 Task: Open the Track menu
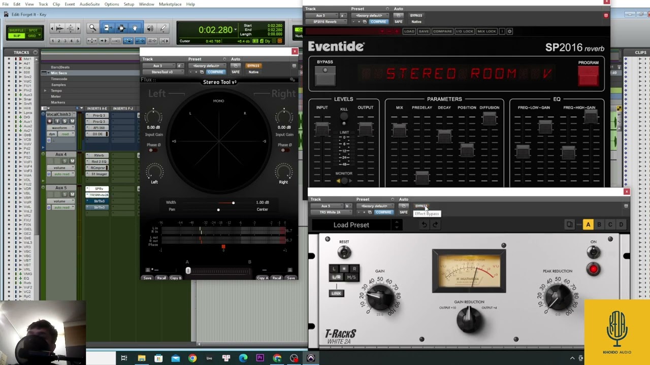point(43,4)
